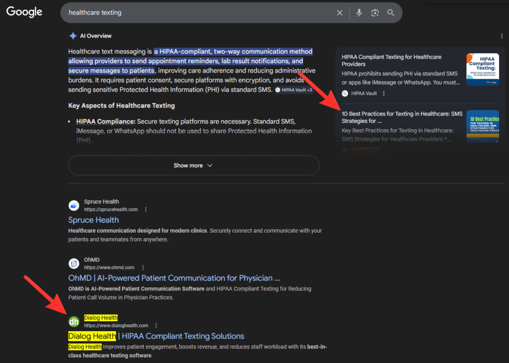
Task: Click the Spruce Health favicon
Action: (x=74, y=205)
